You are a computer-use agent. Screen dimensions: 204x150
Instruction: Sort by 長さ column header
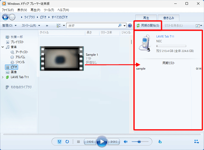click(x=92, y=33)
